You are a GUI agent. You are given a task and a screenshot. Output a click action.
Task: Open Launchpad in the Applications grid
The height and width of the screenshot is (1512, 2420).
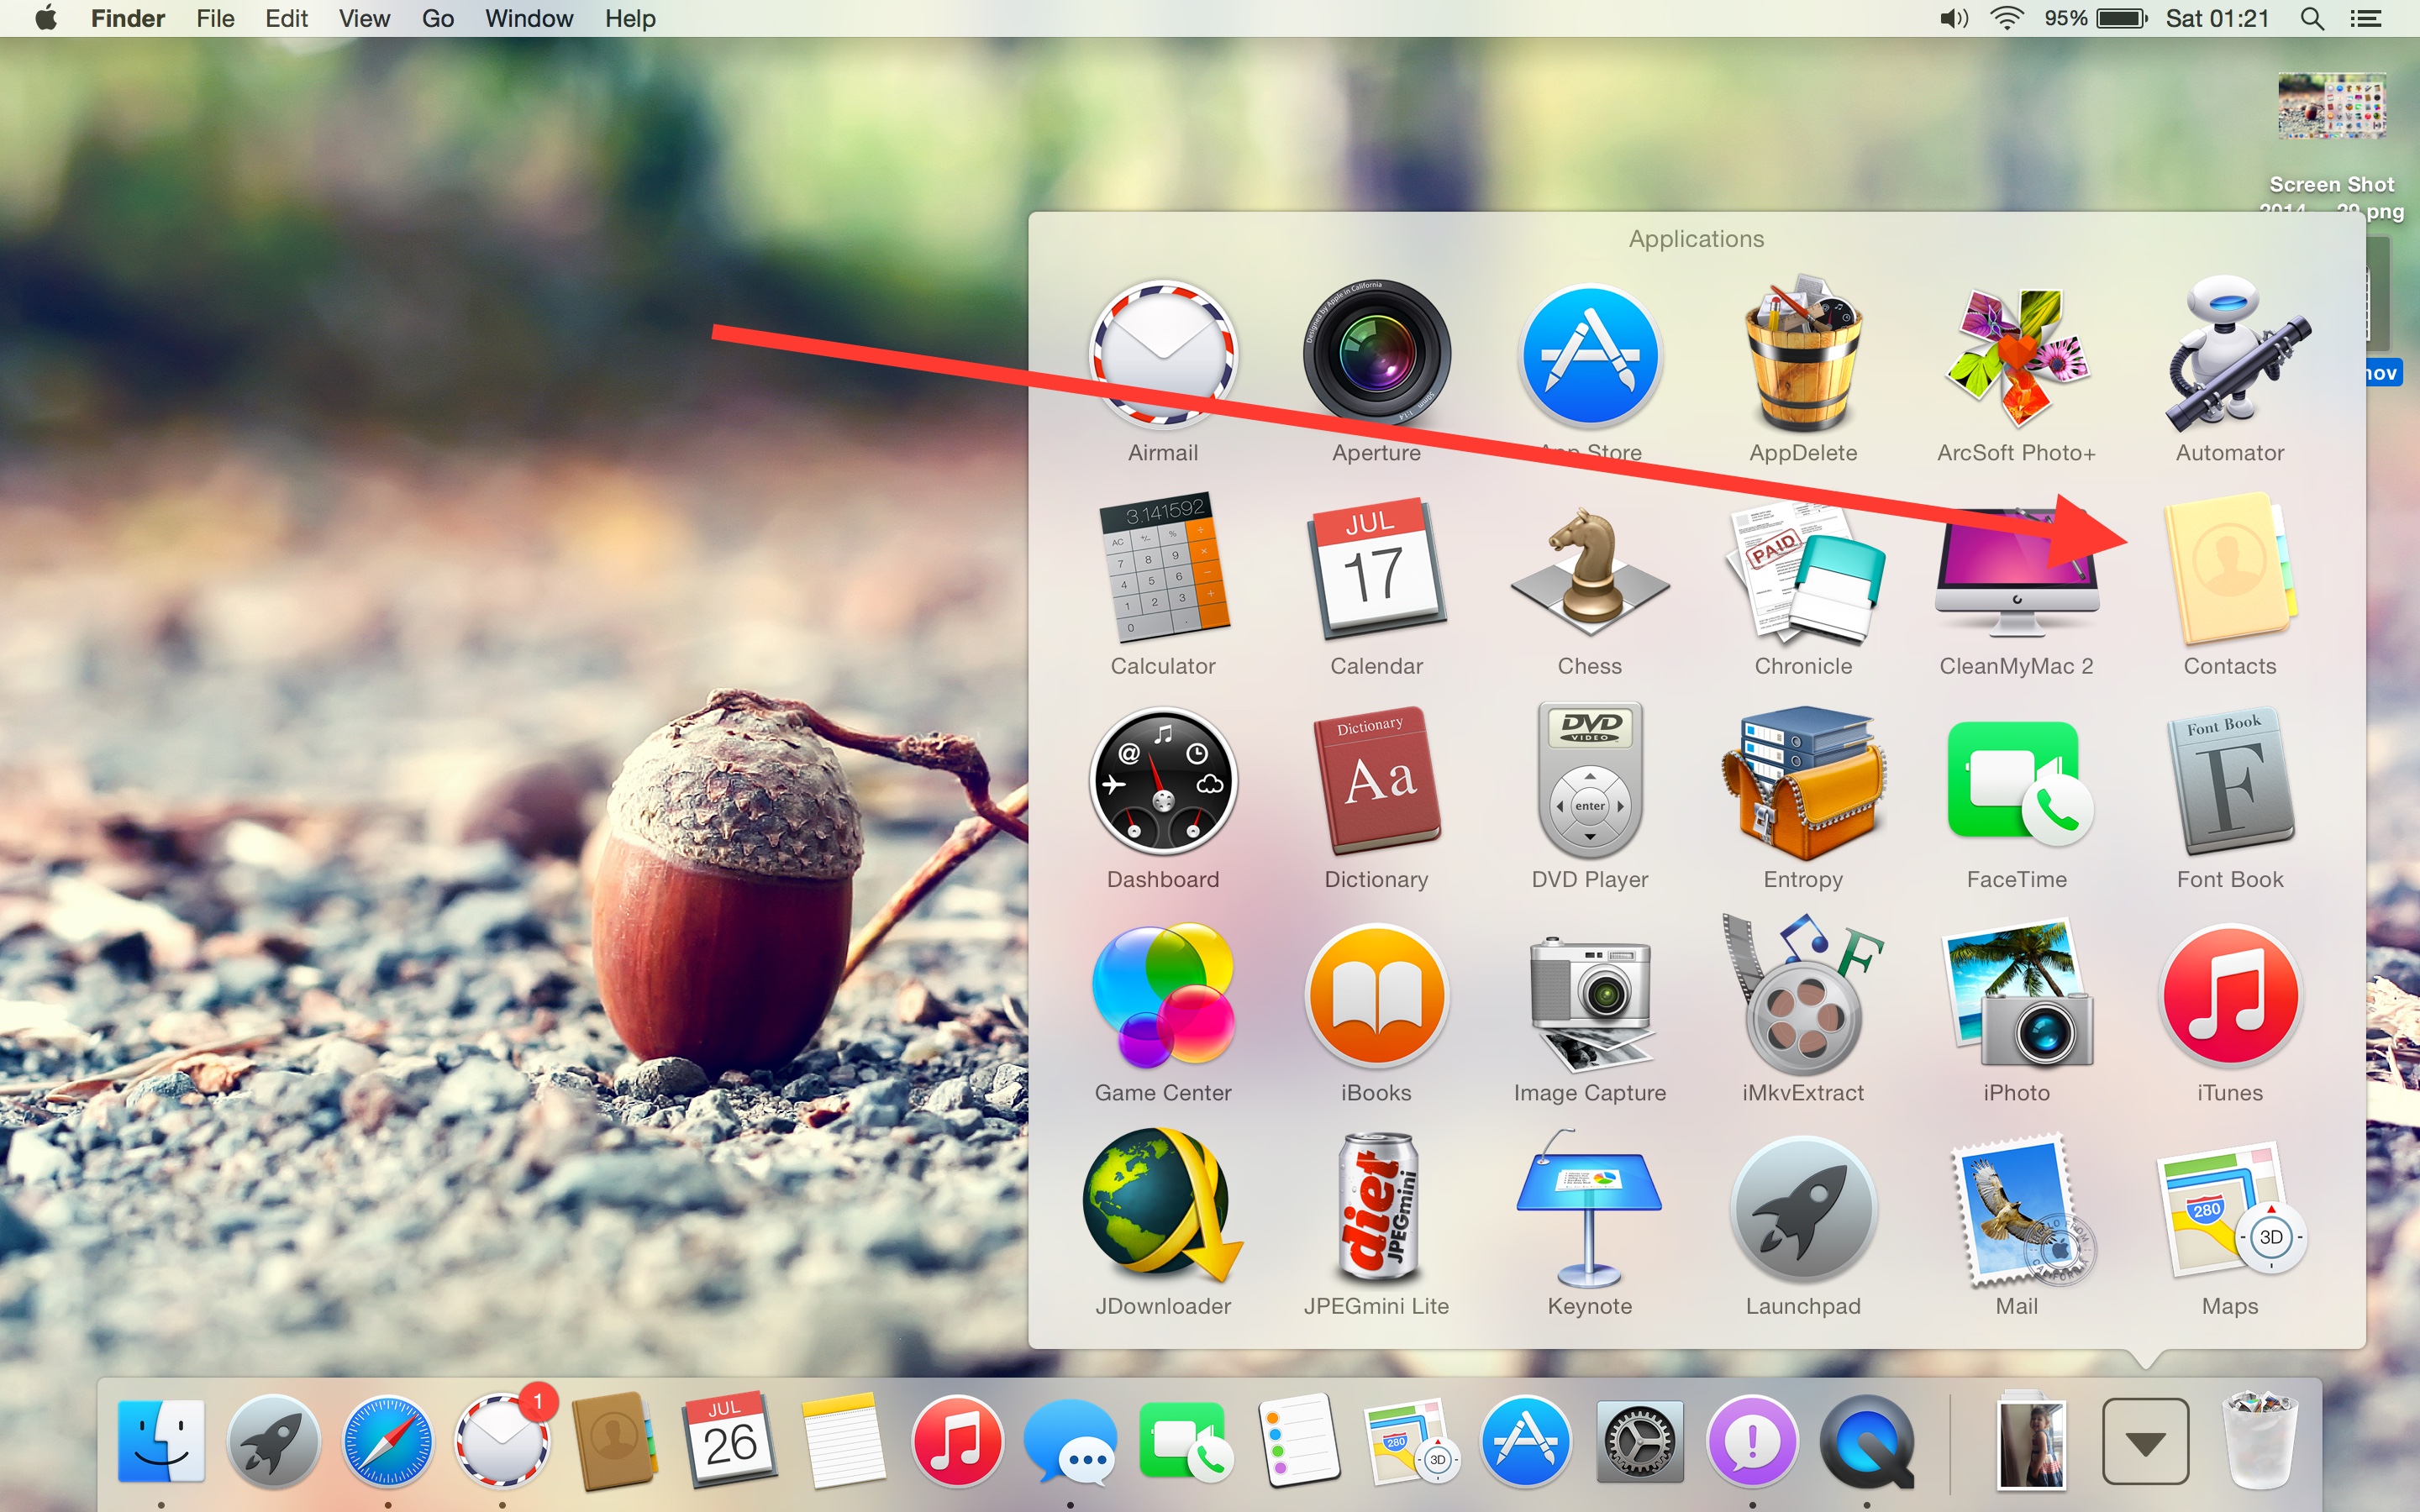(x=1803, y=1208)
